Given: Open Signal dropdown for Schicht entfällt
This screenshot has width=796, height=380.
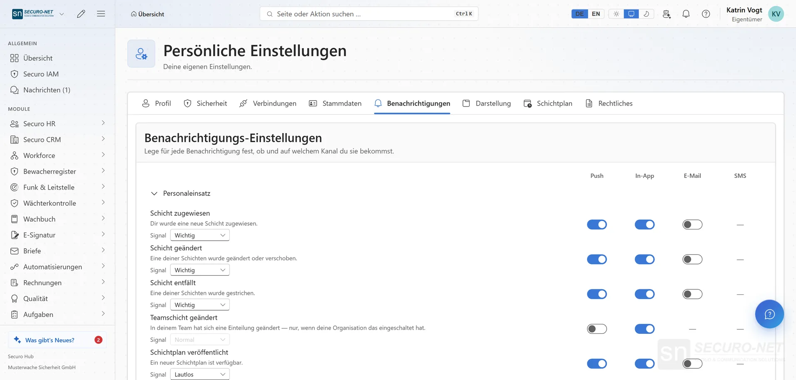Looking at the screenshot, I should point(200,305).
